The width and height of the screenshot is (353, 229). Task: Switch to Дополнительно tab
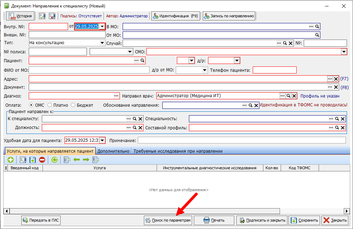(113, 151)
